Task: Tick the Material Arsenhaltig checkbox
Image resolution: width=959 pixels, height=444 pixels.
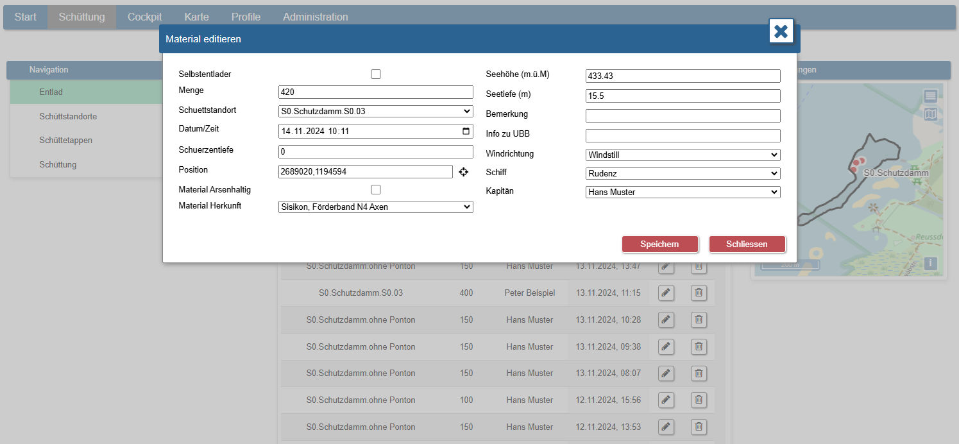Action: 376,189
